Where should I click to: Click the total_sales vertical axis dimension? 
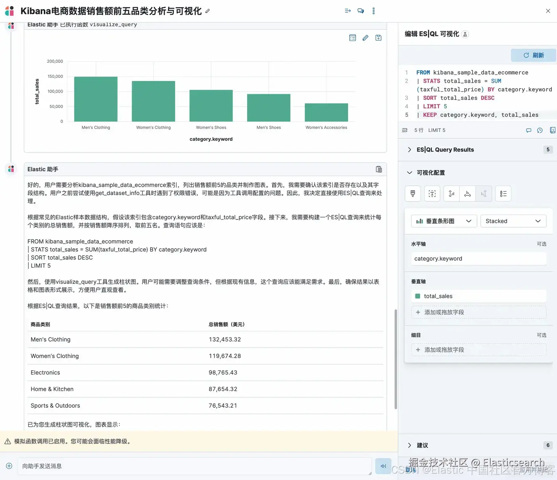point(479,296)
